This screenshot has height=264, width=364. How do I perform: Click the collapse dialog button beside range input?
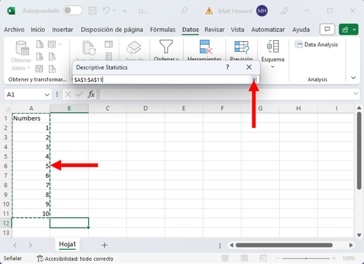click(254, 79)
